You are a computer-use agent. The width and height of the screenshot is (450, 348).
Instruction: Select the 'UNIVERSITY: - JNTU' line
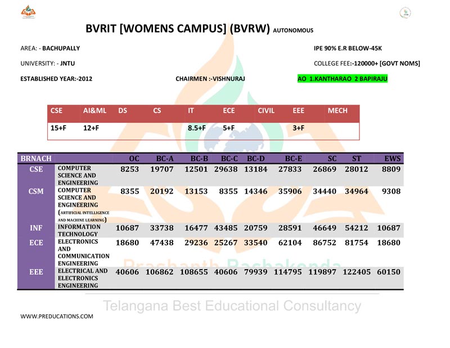click(48, 64)
